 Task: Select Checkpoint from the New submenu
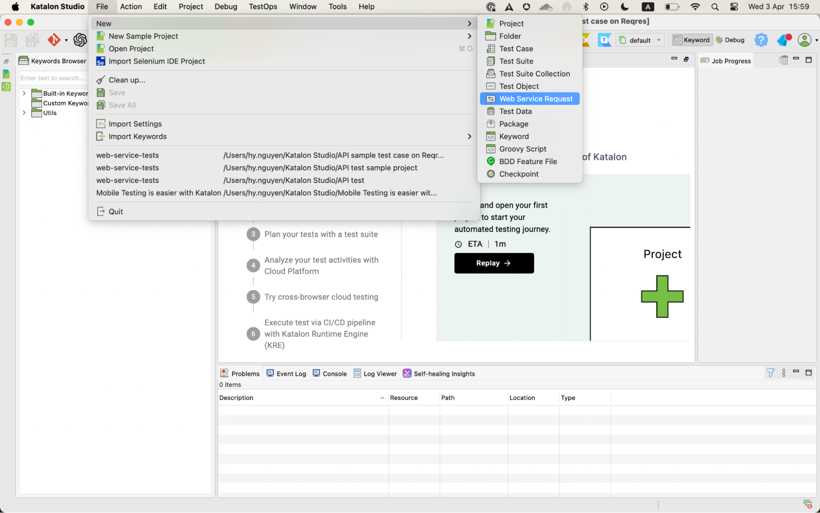[529, 174]
